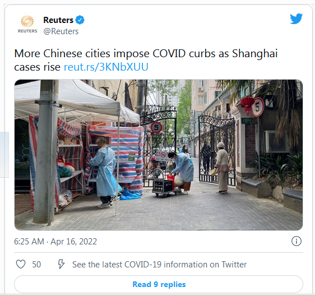Click the @Reuters handle
Image resolution: width=315 pixels, height=296 pixels.
coord(61,31)
